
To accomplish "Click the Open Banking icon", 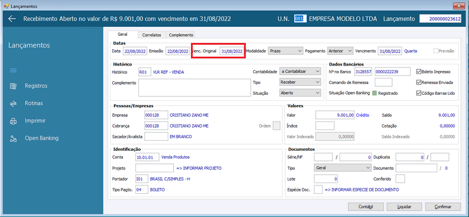I will tap(13, 138).
